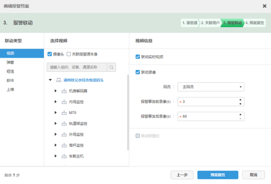The width and height of the screenshot is (271, 184).
Task: Click the 上一步 button
Action: [182, 175]
